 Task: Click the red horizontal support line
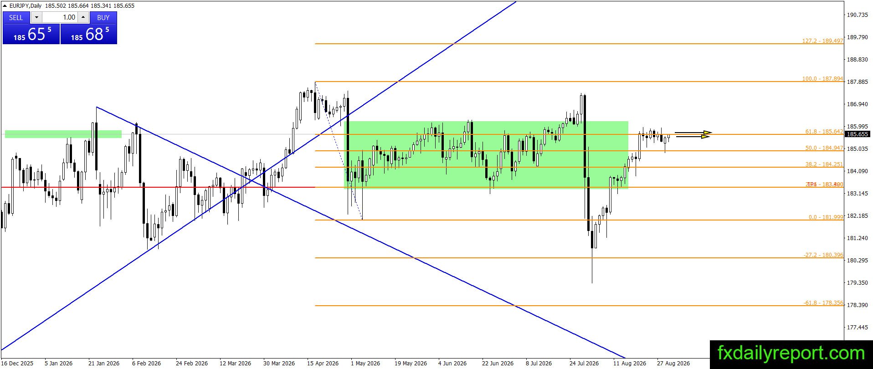tap(158, 187)
